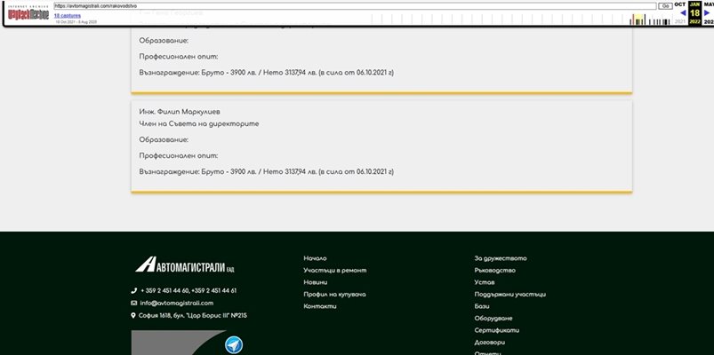Open footer link Поддържани участъци
This screenshot has width=714, height=355.
pos(510,294)
